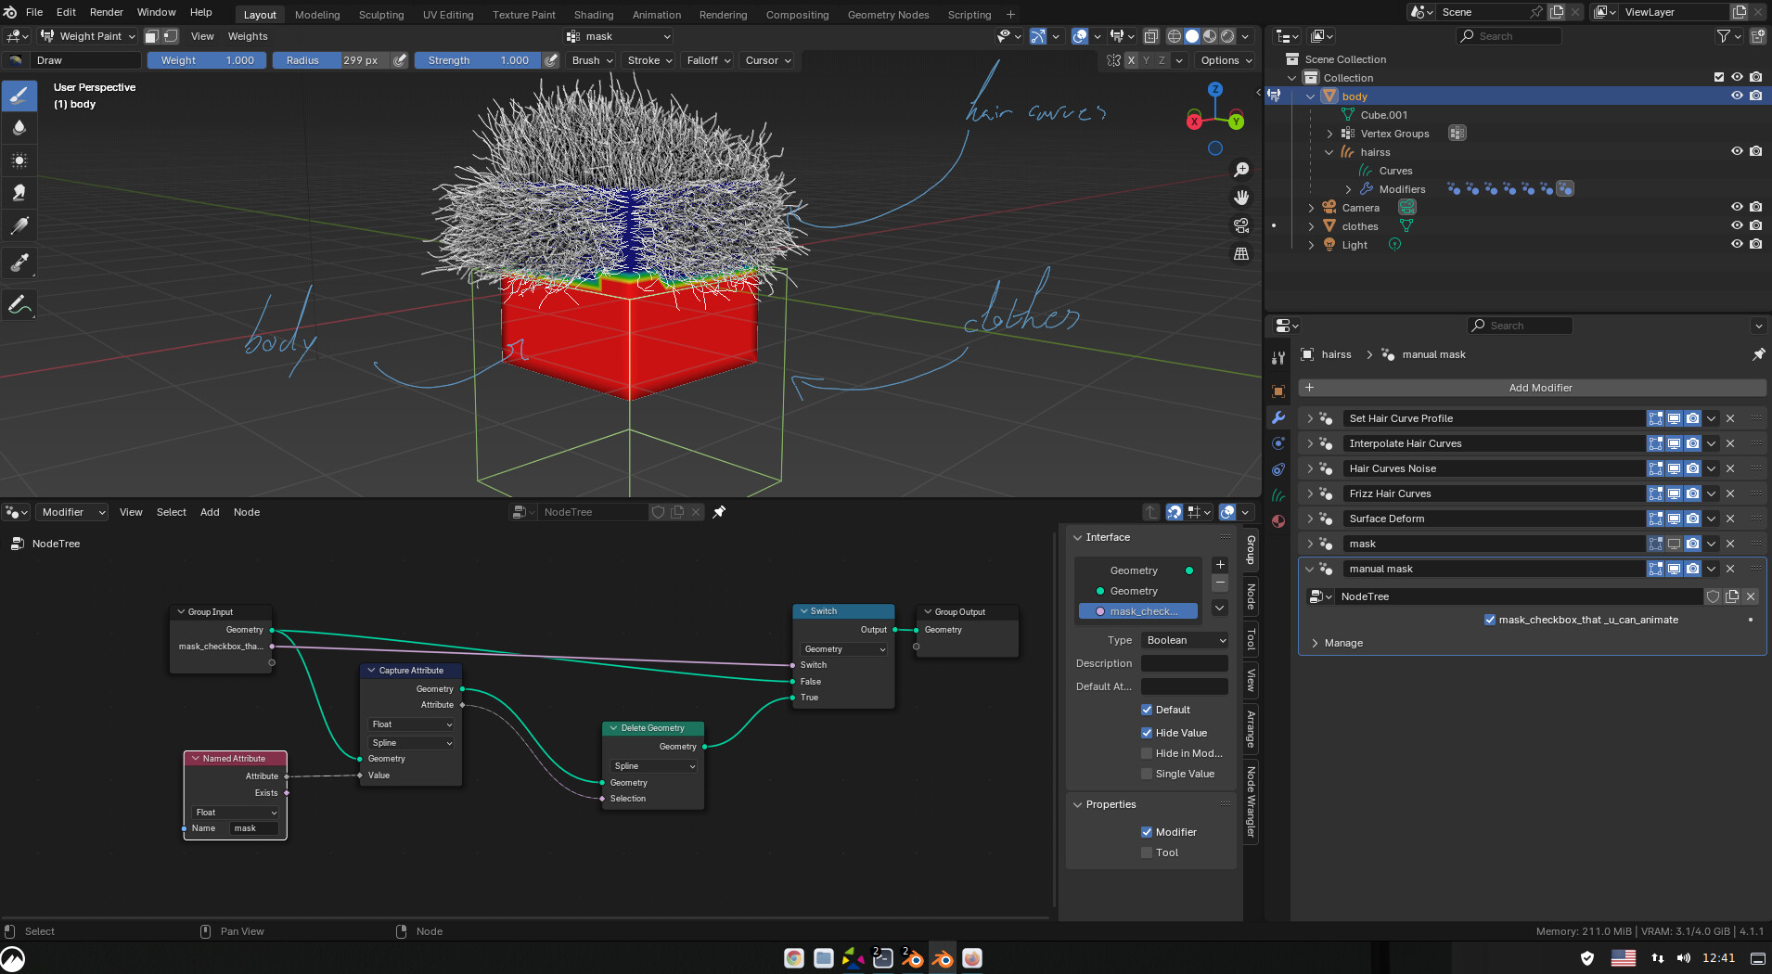
Task: Select the Sample Weight eyedropper tool
Action: click(19, 263)
